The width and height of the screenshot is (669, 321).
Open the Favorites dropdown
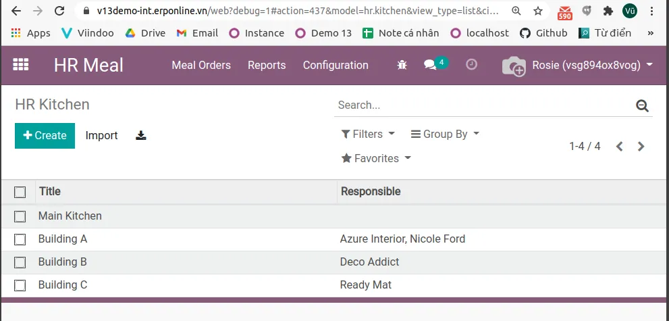(x=376, y=158)
